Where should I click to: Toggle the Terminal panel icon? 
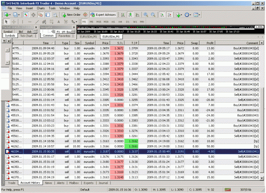click(48, 15)
